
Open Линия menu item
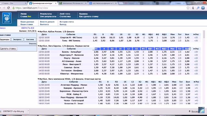pos(24,14)
